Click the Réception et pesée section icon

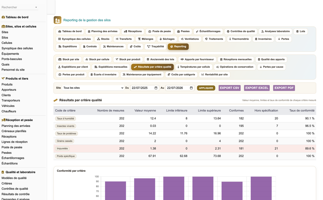3,120
